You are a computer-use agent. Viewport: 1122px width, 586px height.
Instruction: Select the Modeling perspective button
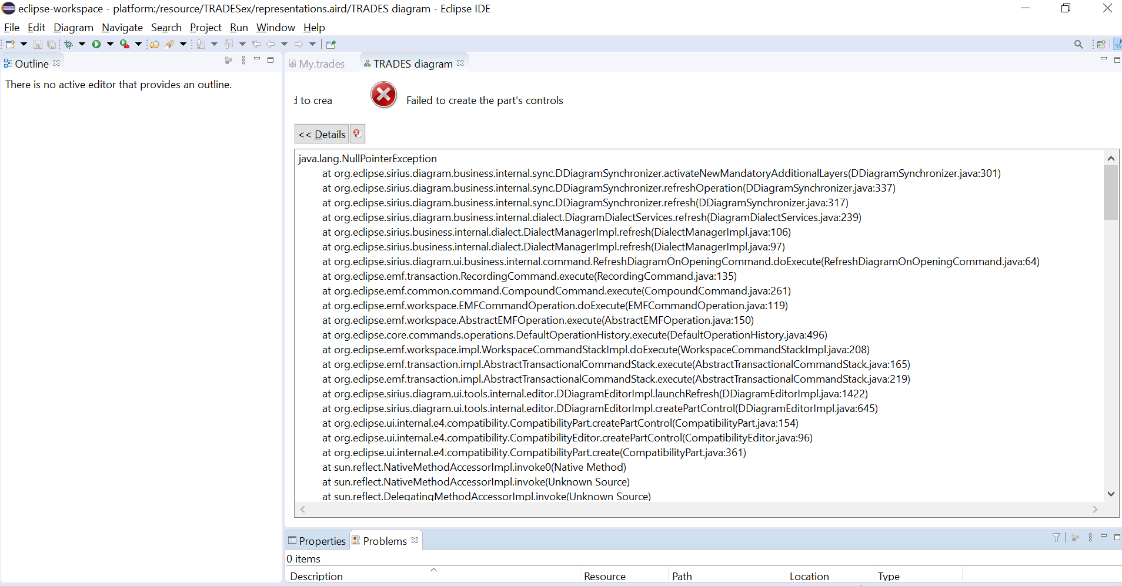click(x=1117, y=44)
